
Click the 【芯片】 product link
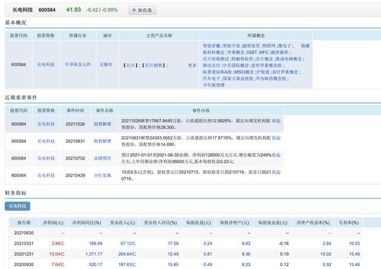pyautogui.click(x=130, y=65)
